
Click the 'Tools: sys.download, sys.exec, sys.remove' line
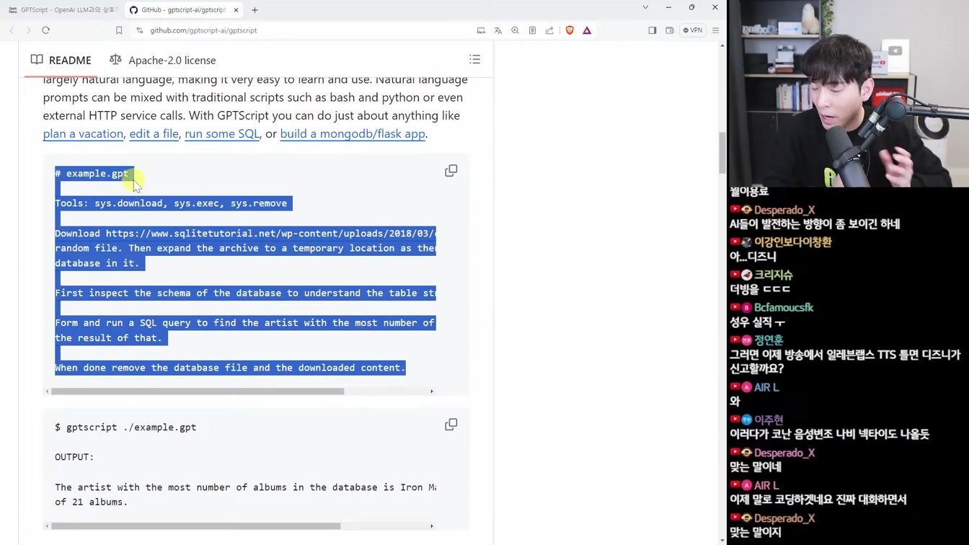[x=172, y=203]
